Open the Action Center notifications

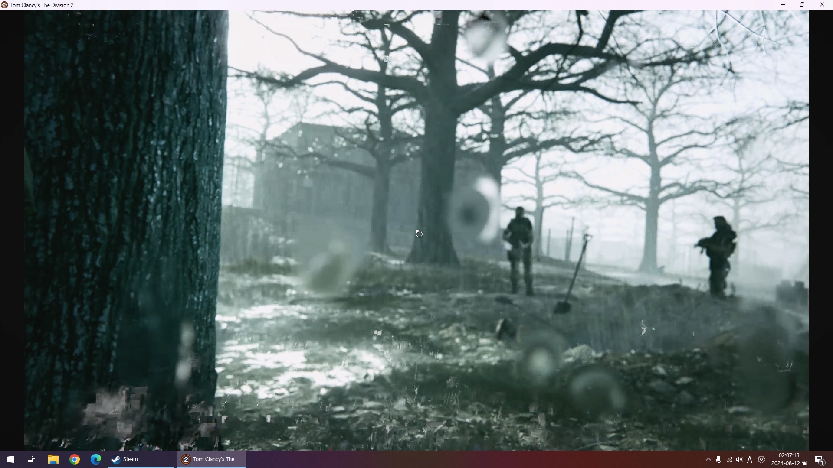pos(820,459)
